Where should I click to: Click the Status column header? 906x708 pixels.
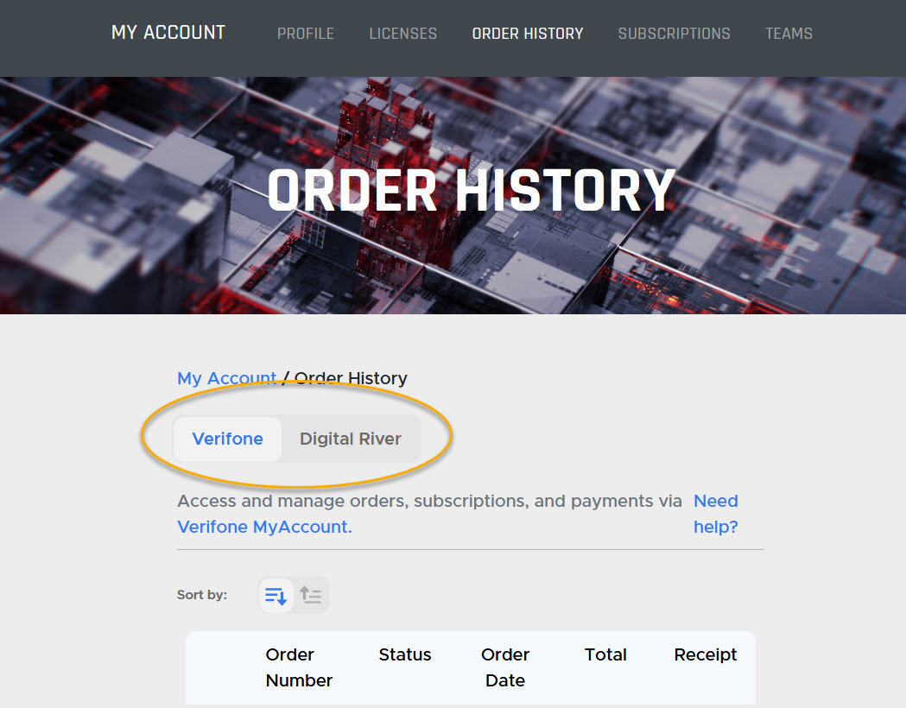405,654
